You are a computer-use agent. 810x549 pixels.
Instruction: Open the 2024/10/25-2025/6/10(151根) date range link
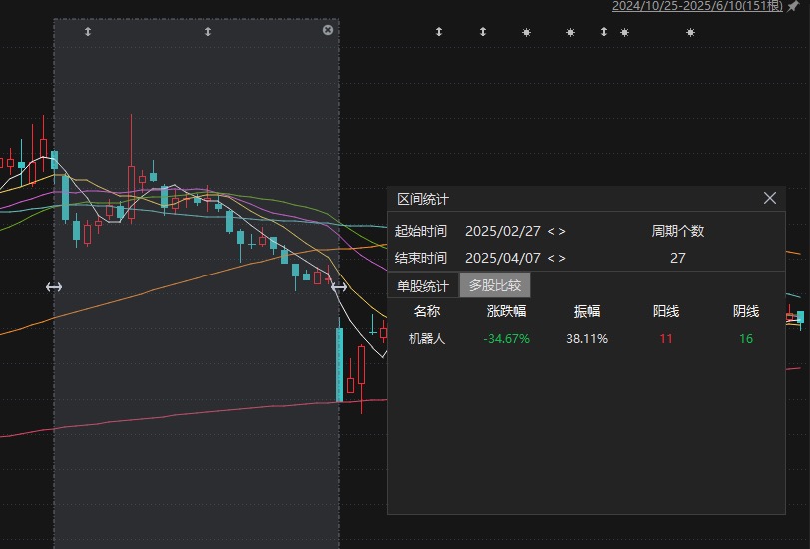click(697, 6)
